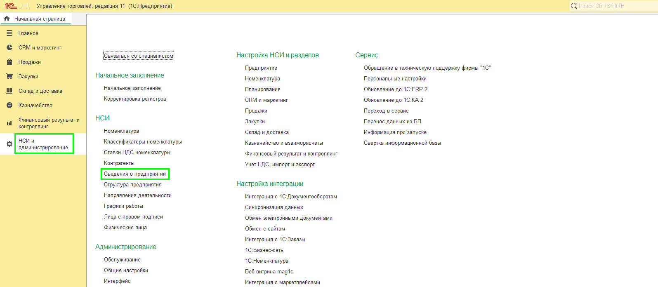658x287 pixels.
Task: Open CRM и маркетинг settings link
Action: (267, 100)
